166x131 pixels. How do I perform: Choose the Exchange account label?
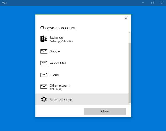point(56,38)
